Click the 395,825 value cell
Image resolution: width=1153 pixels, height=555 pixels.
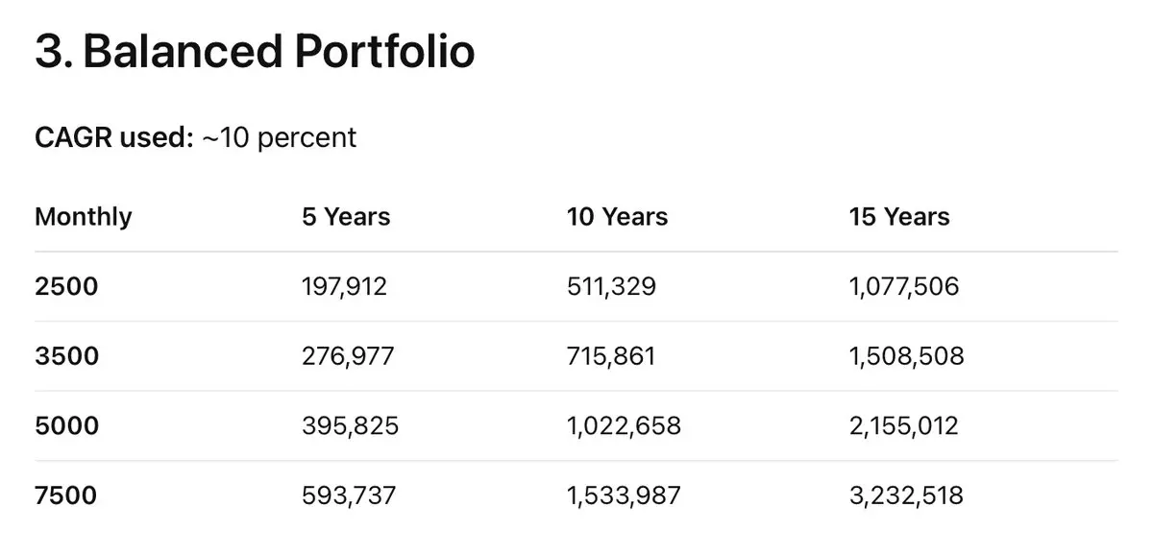tap(349, 425)
